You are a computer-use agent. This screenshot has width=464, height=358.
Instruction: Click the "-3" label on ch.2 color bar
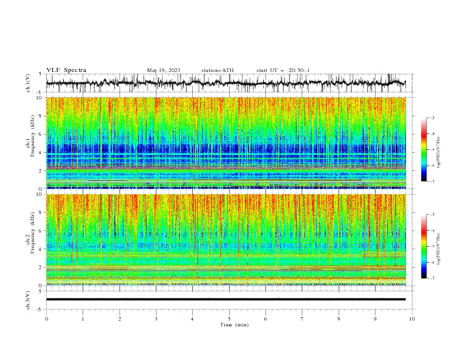(432, 215)
